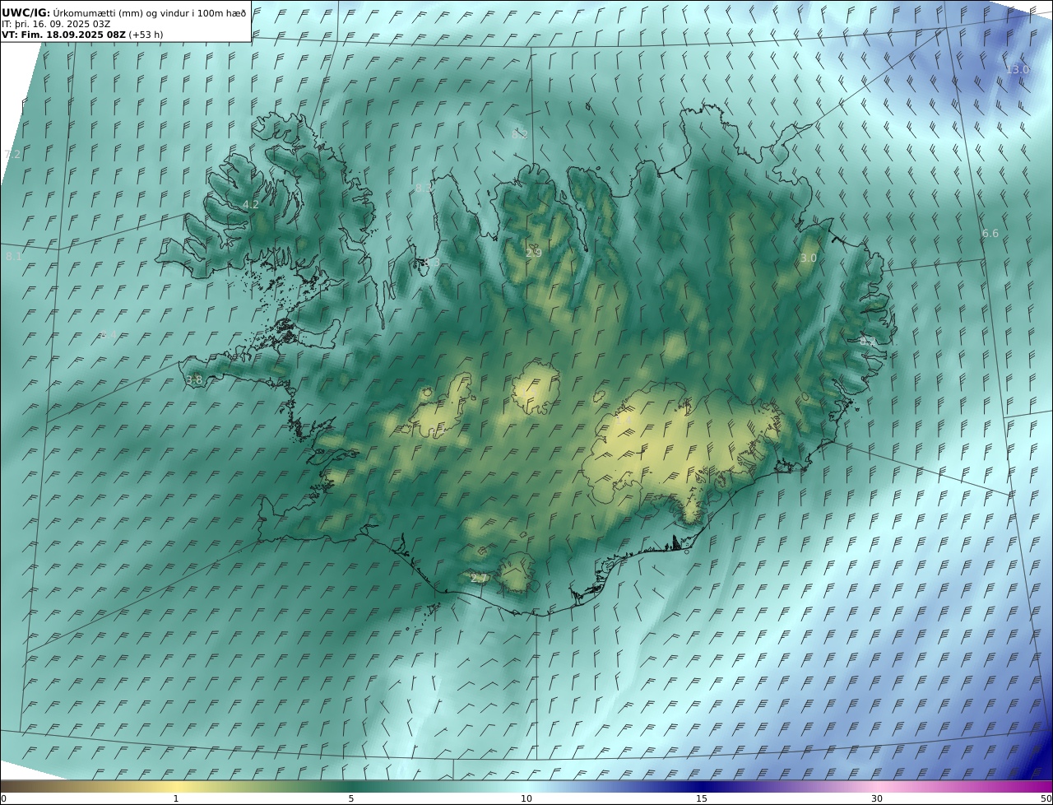Click the '2.7' value label on the map
The width and height of the screenshot is (1053, 805).
479,579
